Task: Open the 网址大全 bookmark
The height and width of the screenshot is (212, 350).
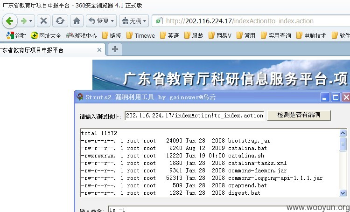Action: tap(46, 35)
